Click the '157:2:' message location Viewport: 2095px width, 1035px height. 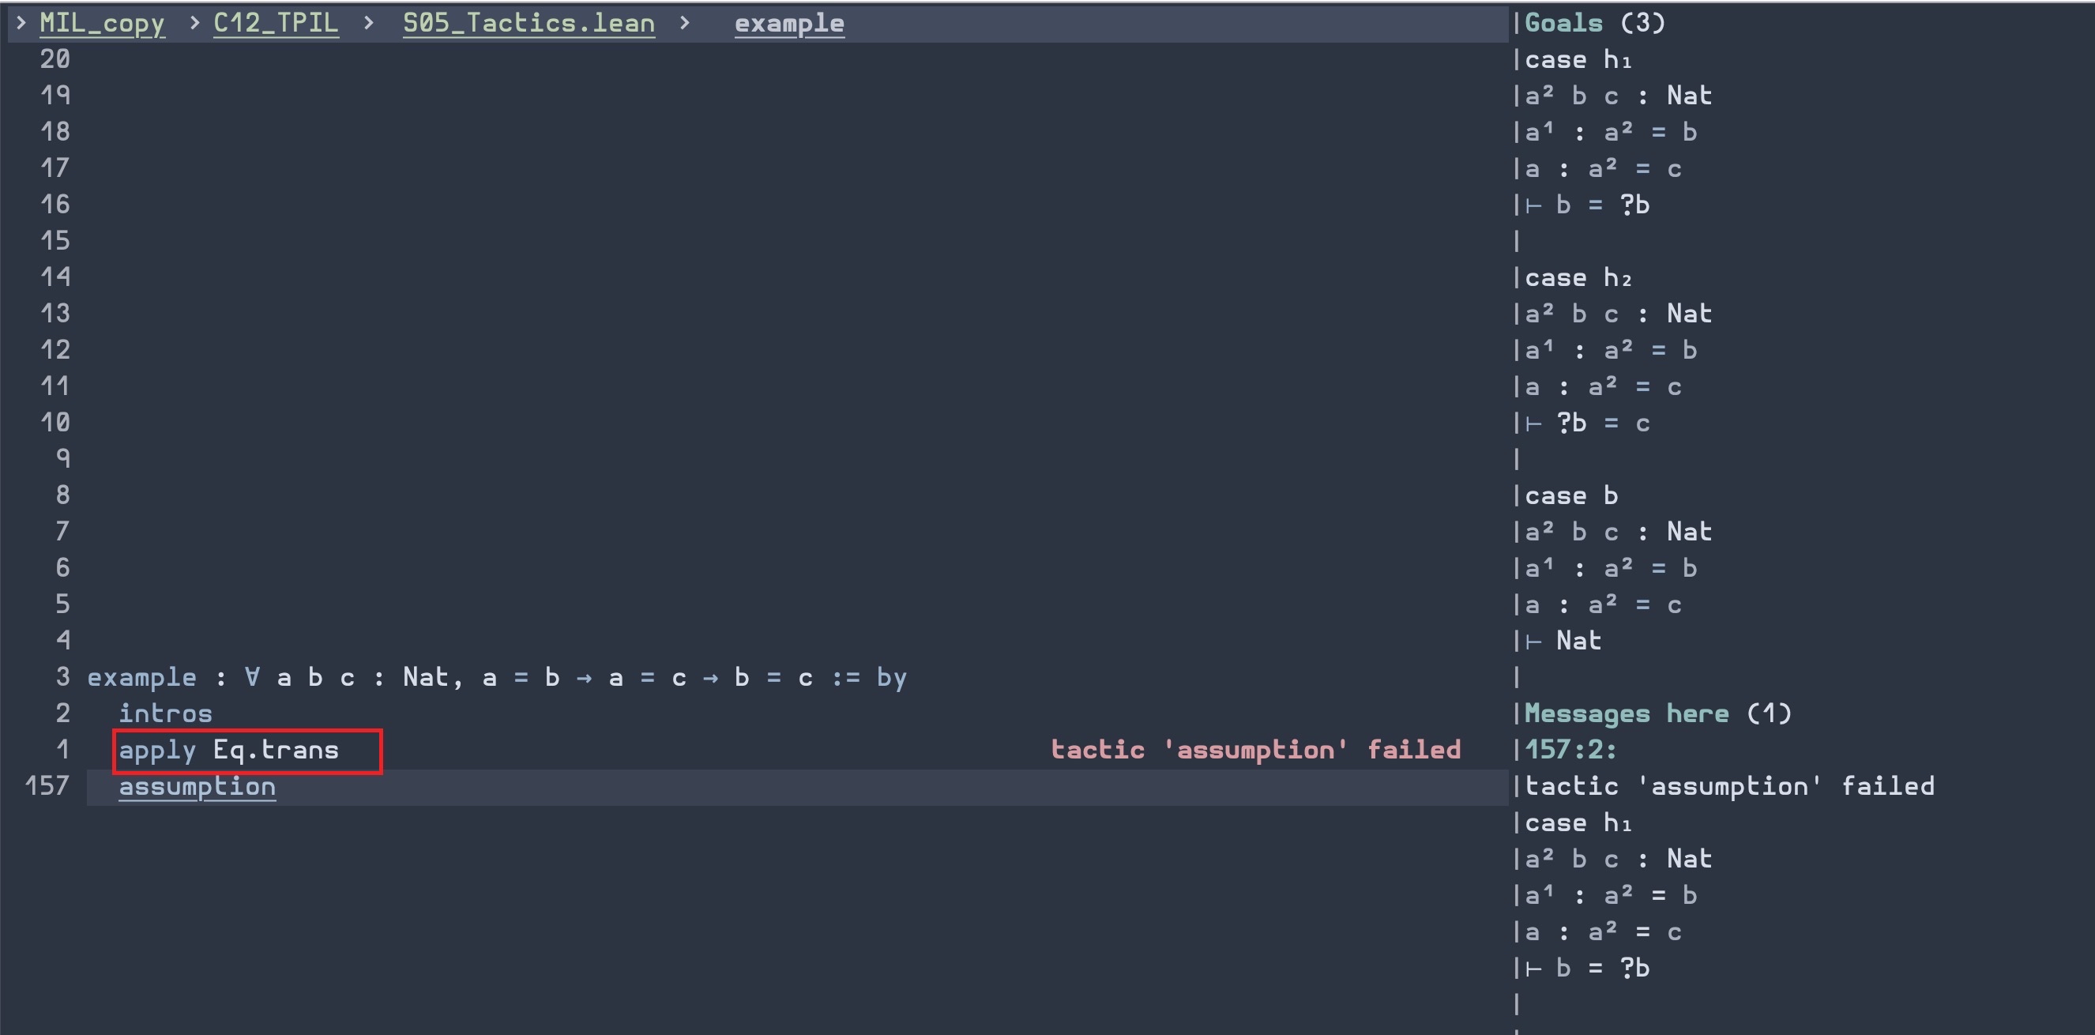[x=1570, y=750]
